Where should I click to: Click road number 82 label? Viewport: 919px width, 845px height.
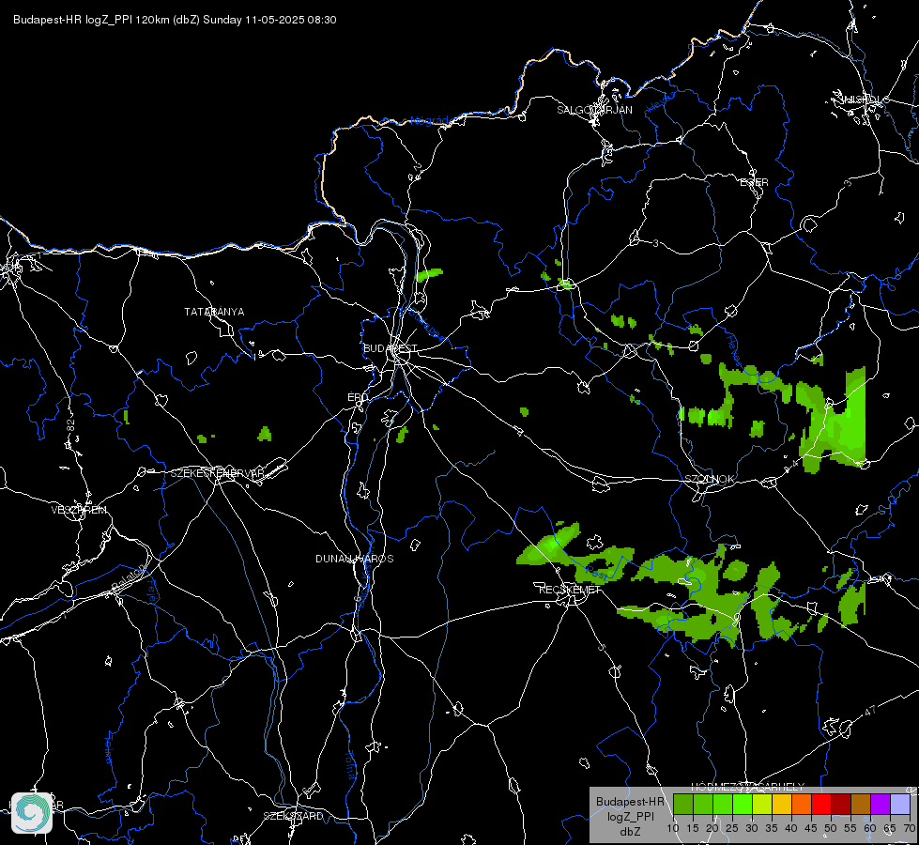pyautogui.click(x=71, y=426)
